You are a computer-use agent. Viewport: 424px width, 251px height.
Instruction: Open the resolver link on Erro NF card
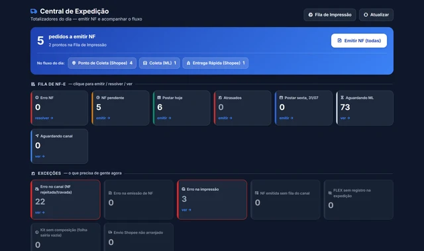click(44, 118)
